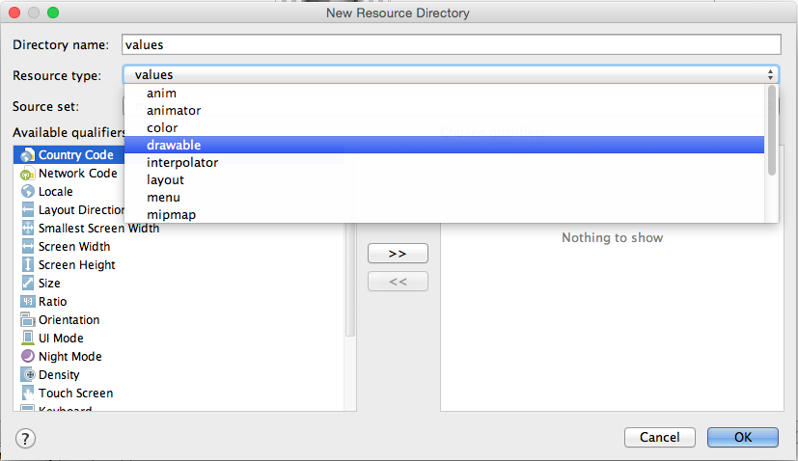
Task: Click the Network Code qualifier icon
Action: coord(27,174)
